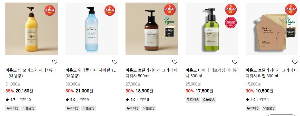This screenshot has width=300, height=116.
Task: Open 리뷰 5 for the Total Recovery 500ml
Action: click(144, 100)
